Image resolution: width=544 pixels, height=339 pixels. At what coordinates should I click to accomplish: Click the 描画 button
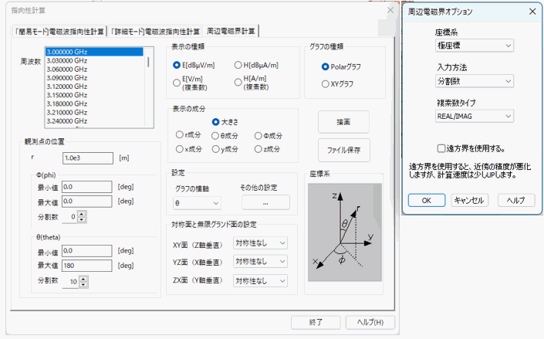[x=343, y=122]
